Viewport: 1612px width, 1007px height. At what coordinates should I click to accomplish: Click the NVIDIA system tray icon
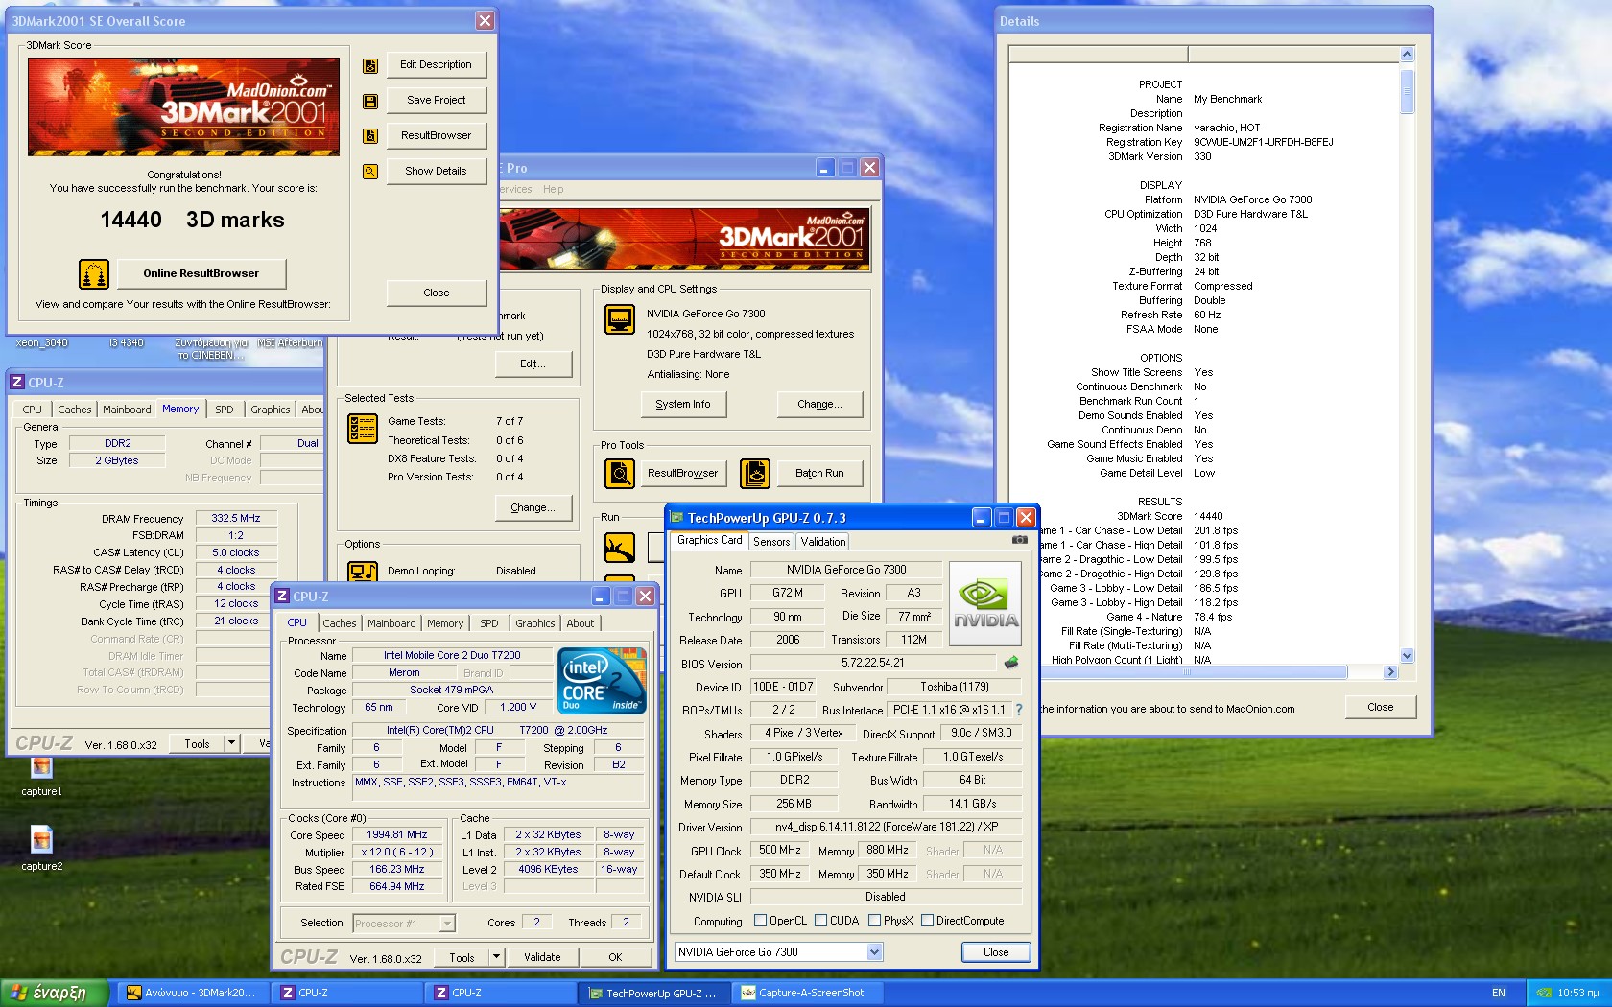(x=1544, y=993)
